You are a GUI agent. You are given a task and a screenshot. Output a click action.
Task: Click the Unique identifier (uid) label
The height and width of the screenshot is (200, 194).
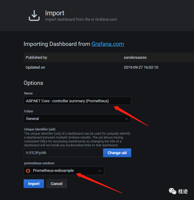40,129
